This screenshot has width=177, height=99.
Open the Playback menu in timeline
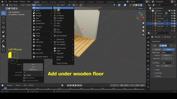(11, 85)
